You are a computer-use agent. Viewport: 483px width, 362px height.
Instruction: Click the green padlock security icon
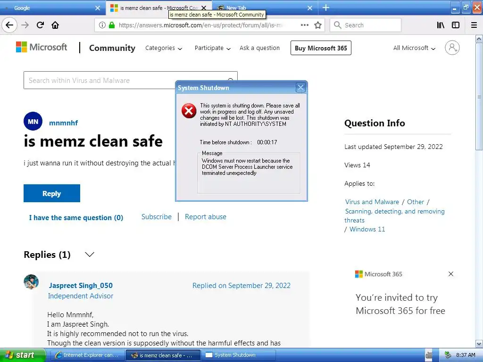click(111, 25)
